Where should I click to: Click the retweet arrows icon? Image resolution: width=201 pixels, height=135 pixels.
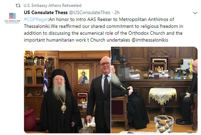click(18, 6)
